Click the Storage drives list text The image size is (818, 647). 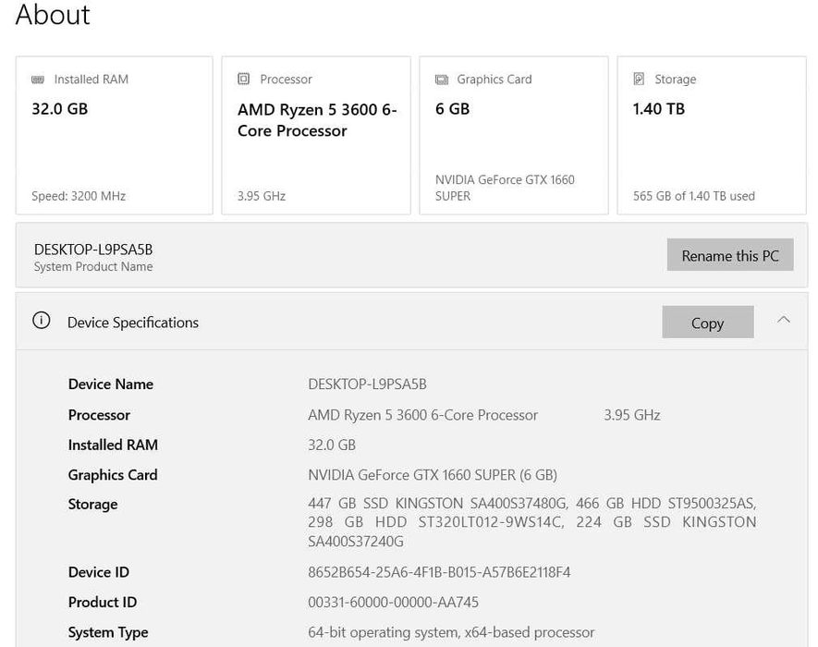coord(531,522)
